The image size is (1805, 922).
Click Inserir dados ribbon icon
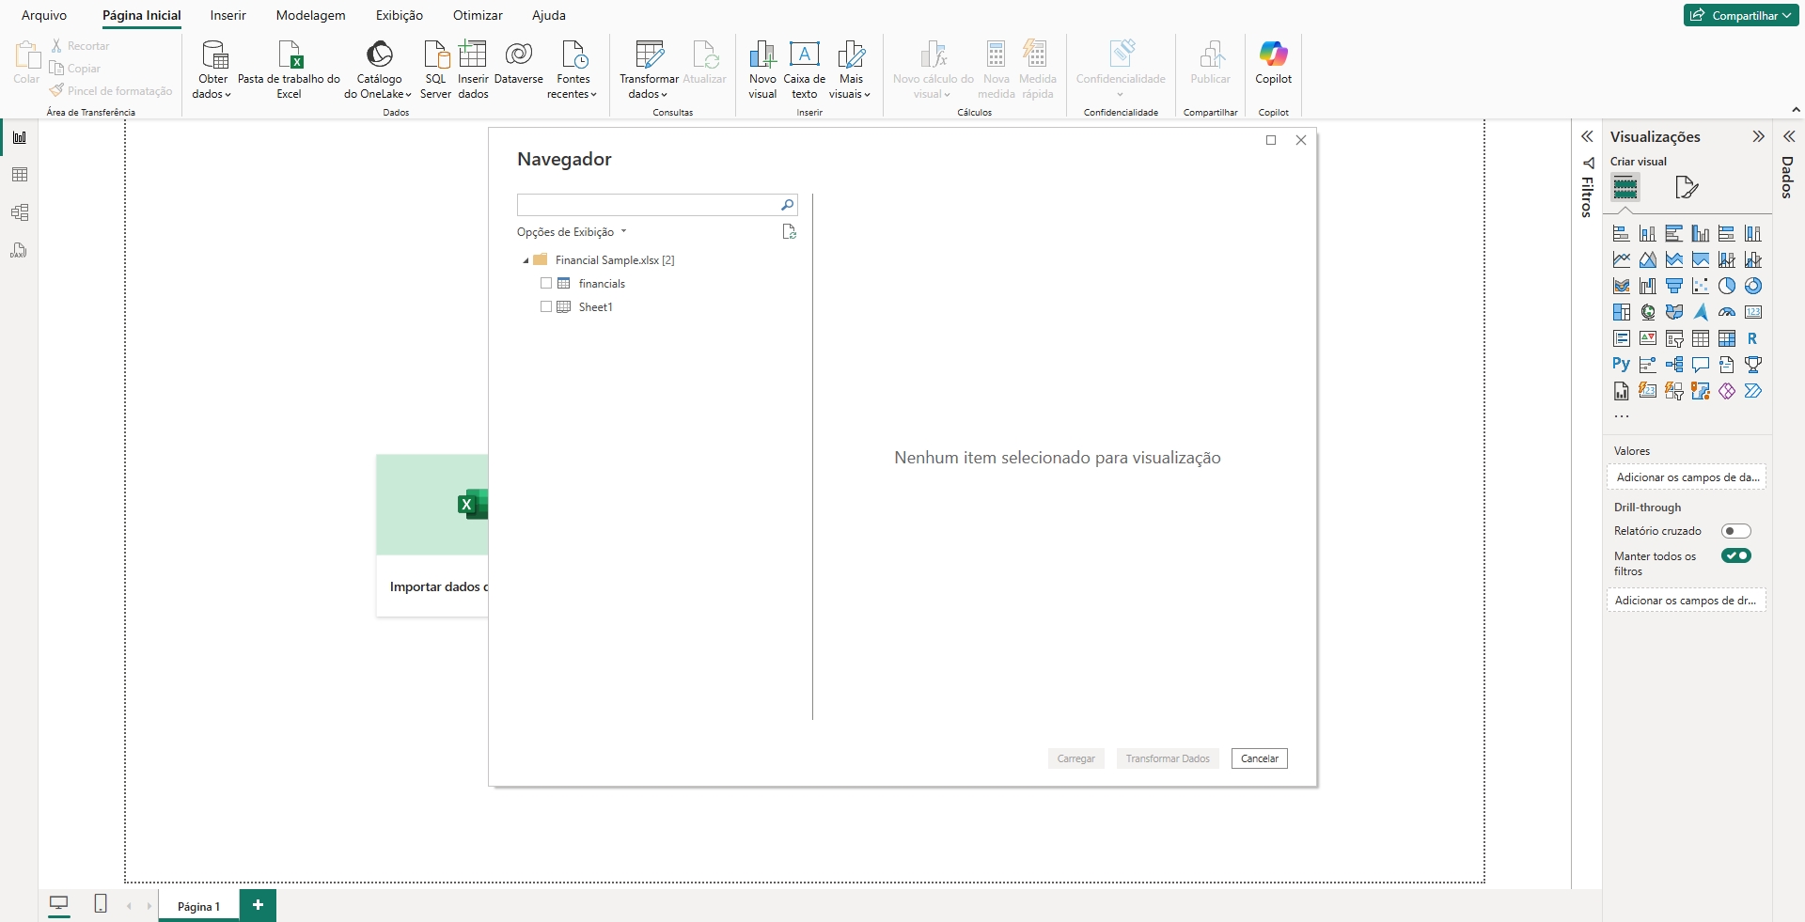click(473, 70)
